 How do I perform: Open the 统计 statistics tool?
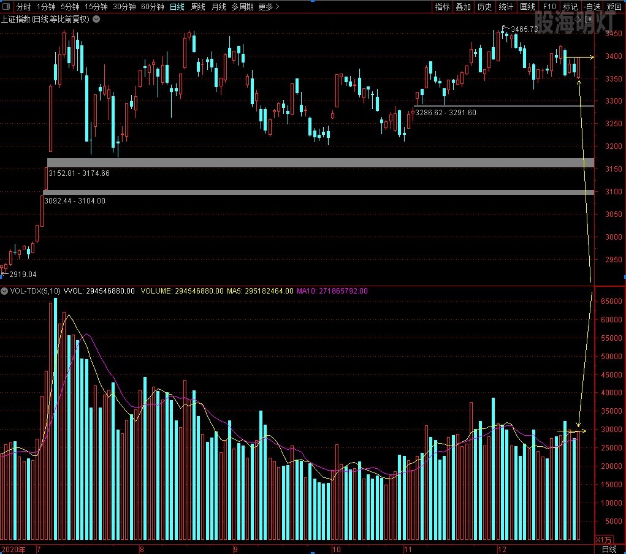click(x=506, y=7)
